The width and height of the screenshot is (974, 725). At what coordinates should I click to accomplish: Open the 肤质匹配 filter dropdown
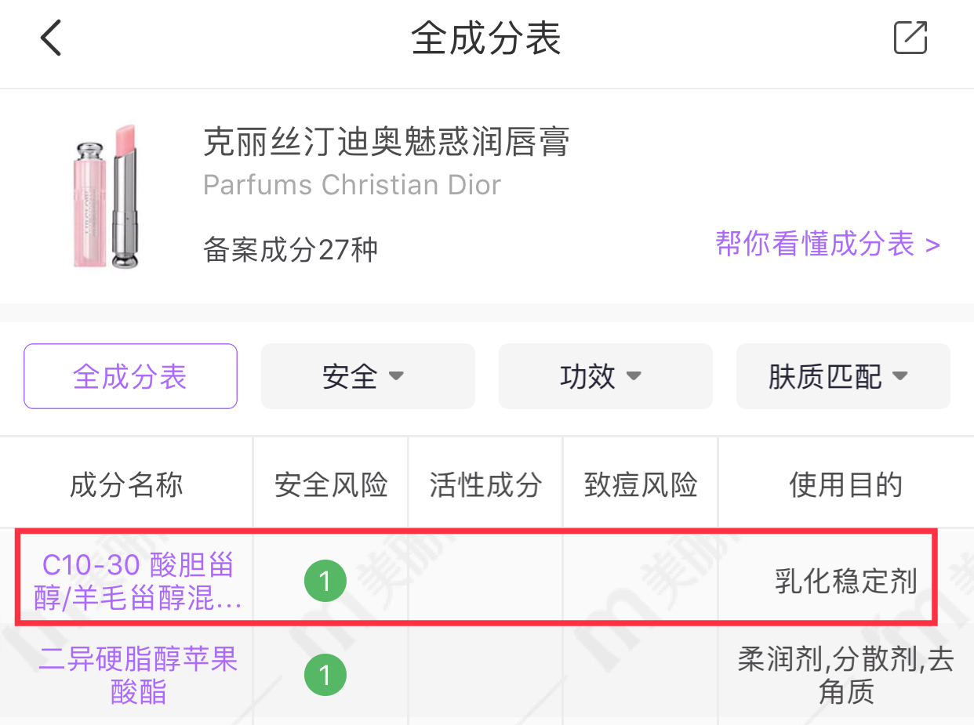click(842, 376)
